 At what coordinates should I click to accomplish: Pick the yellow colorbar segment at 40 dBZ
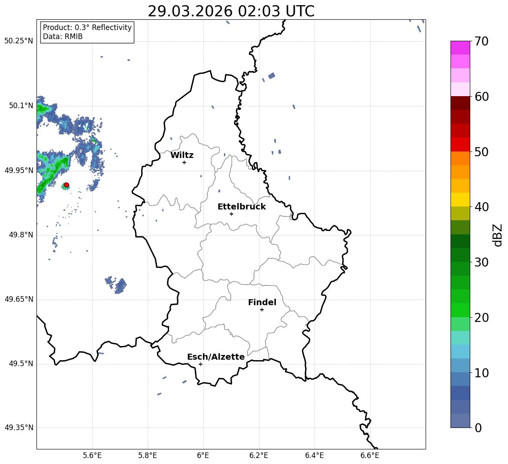tap(460, 200)
